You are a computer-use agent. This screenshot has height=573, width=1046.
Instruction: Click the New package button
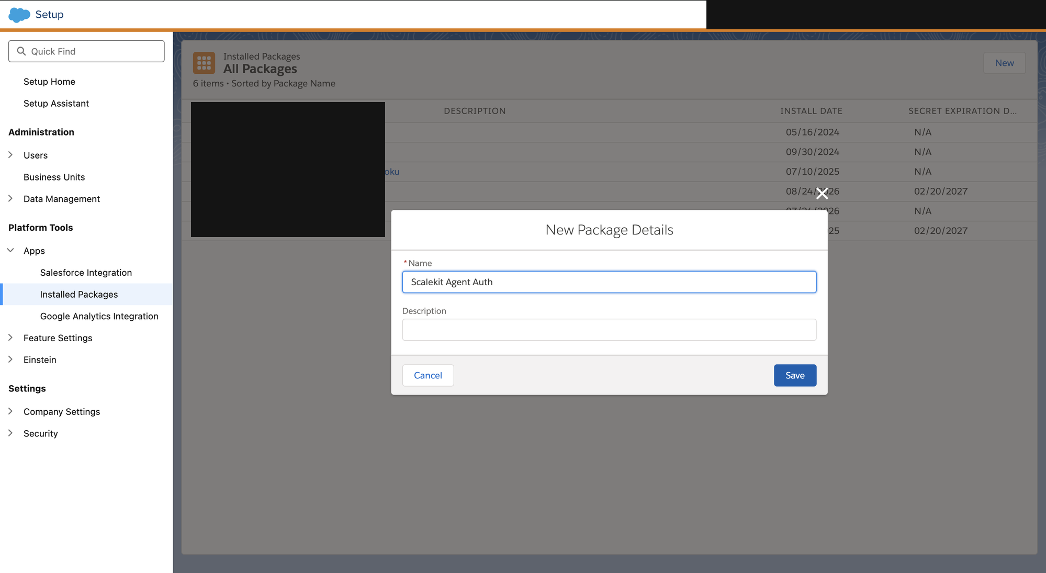click(x=1004, y=63)
